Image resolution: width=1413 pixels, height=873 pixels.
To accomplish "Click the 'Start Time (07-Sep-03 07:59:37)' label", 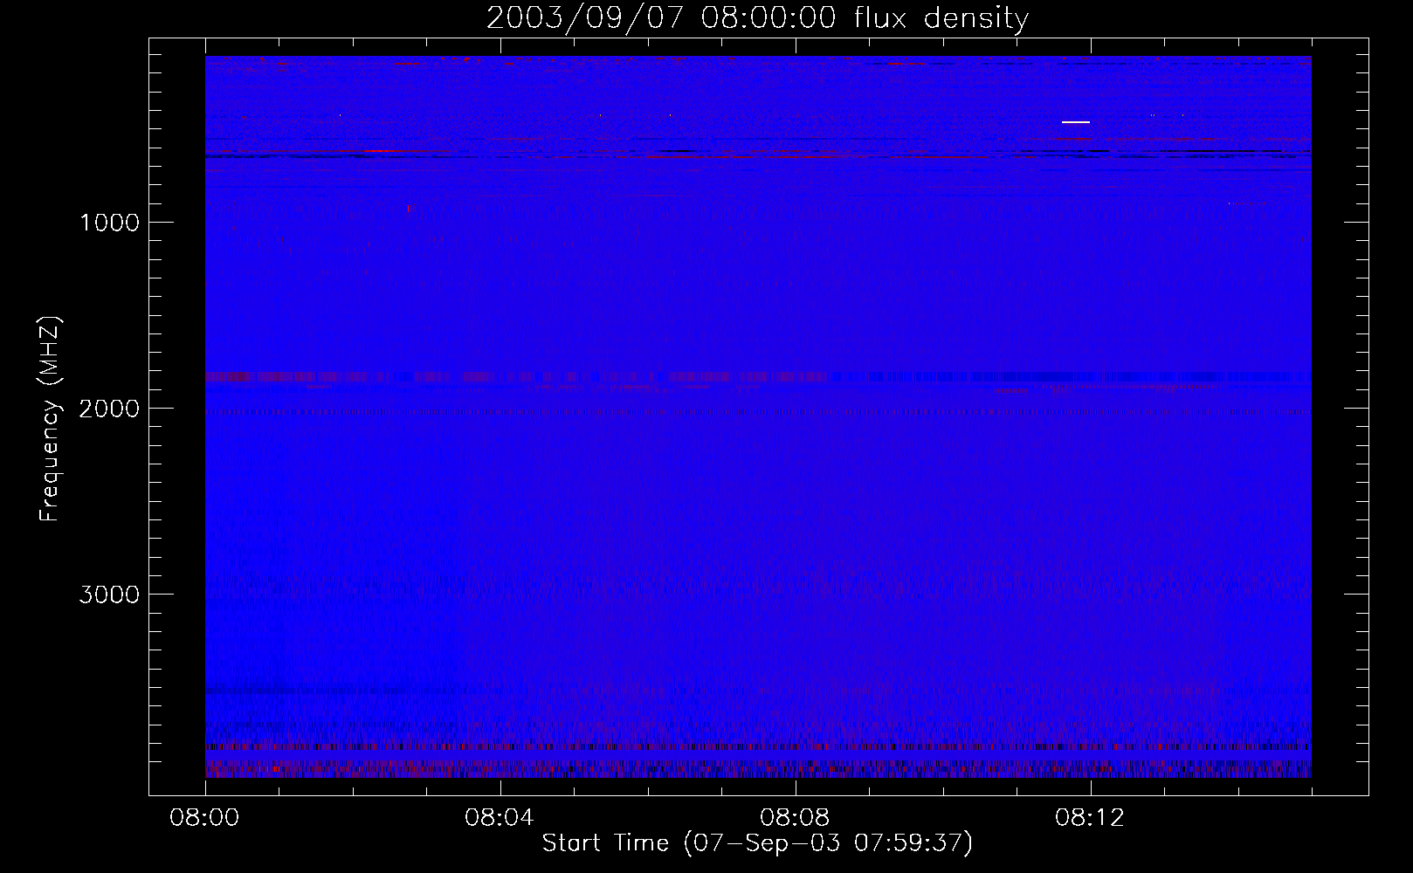I will click(x=757, y=843).
